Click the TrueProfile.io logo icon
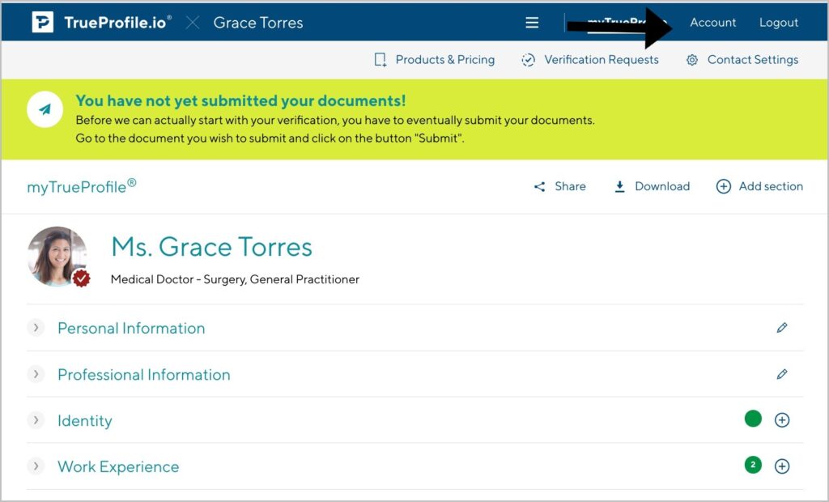829x502 pixels. click(42, 22)
